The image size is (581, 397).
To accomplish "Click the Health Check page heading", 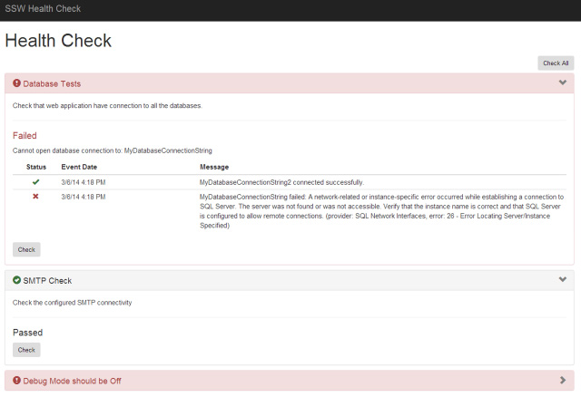I will coord(58,41).
